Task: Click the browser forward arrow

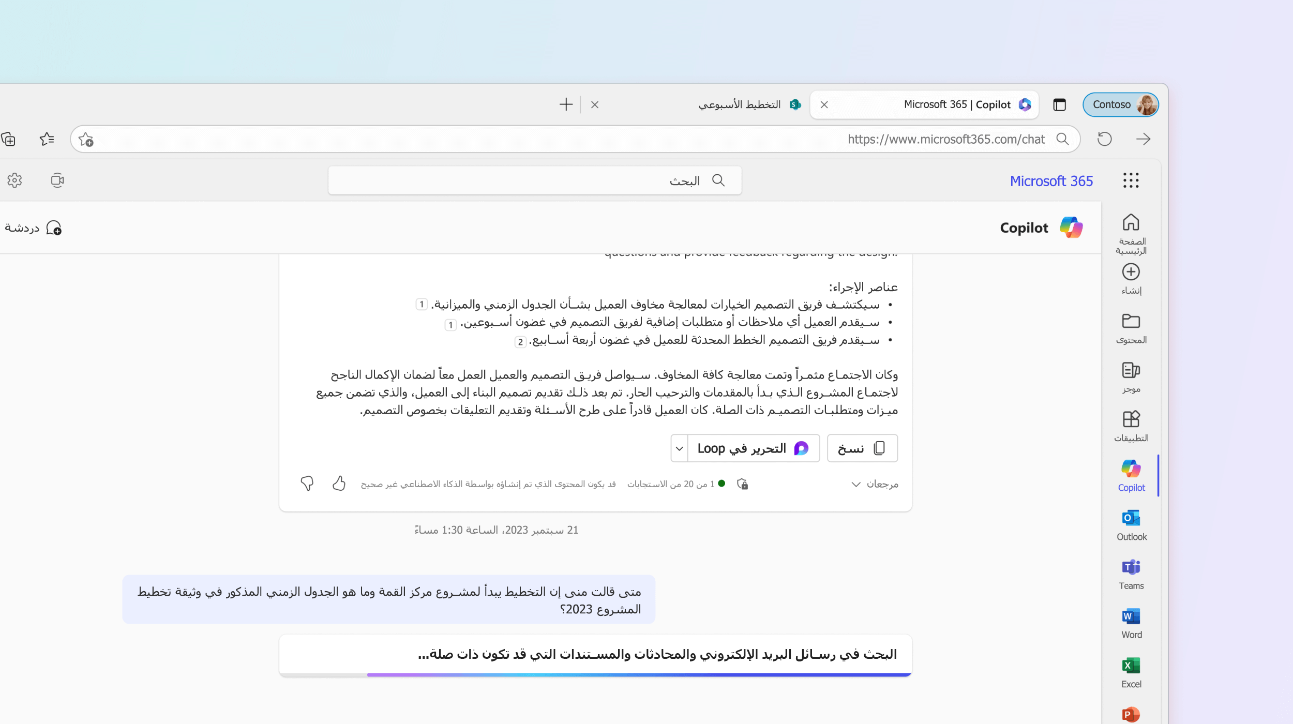Action: click(x=1143, y=139)
